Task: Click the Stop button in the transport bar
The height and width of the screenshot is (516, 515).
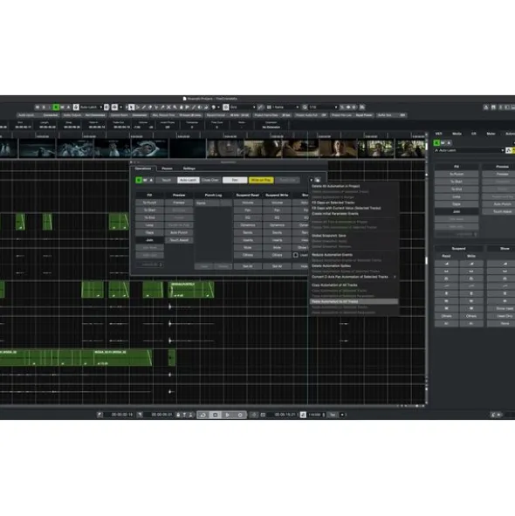Action: [x=216, y=415]
